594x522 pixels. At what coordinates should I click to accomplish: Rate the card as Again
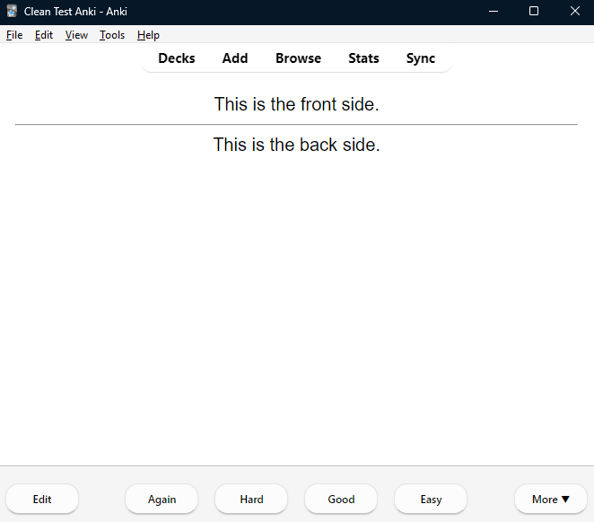click(x=162, y=500)
